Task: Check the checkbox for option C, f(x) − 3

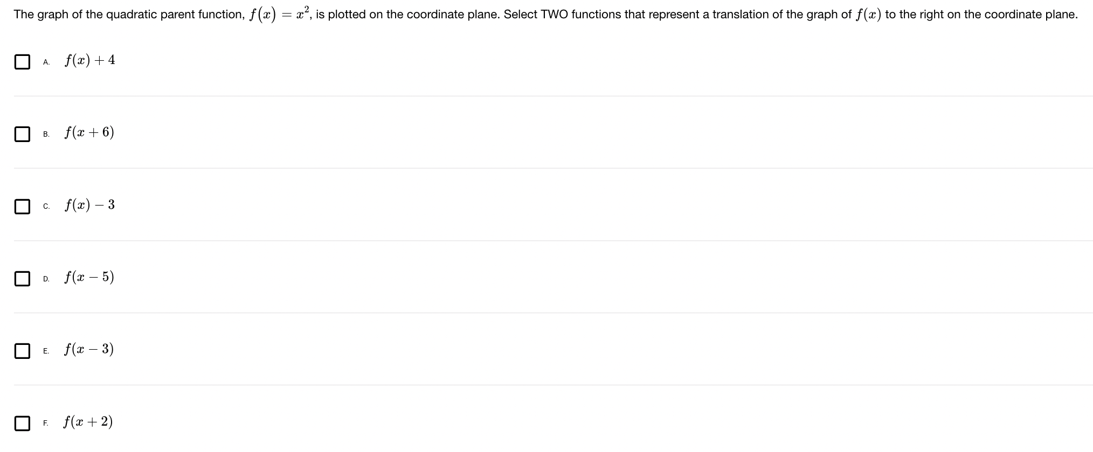Action: point(22,207)
